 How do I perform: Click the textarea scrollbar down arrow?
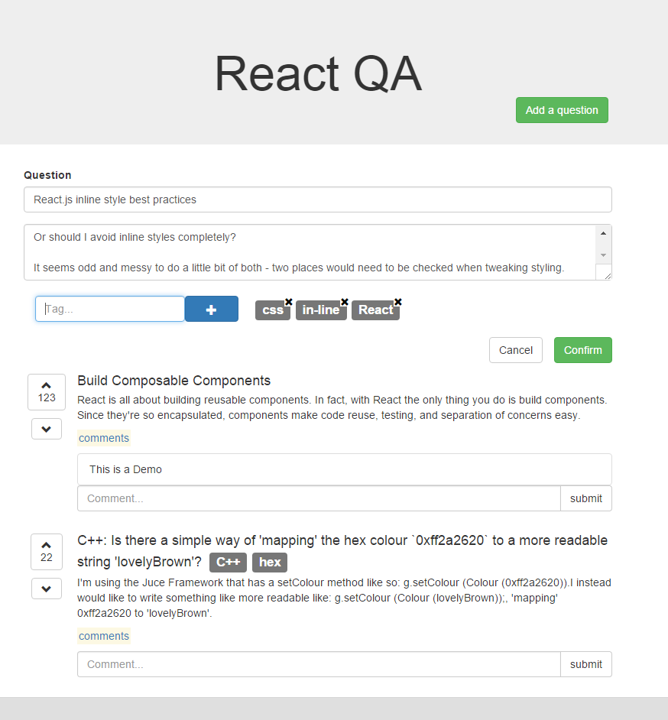pyautogui.click(x=603, y=255)
